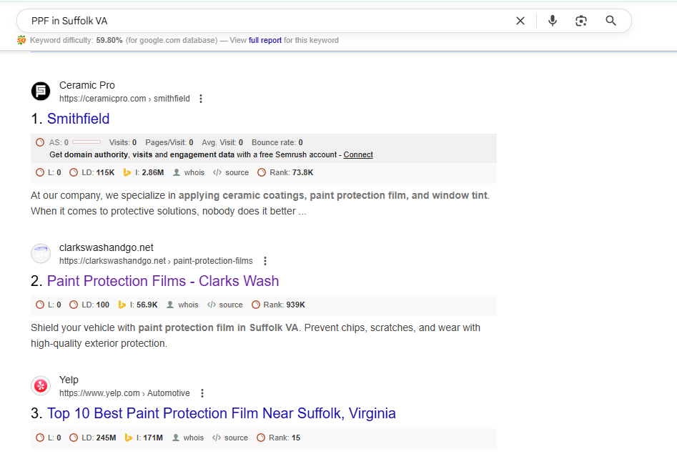The image size is (677, 454).
Task: Click the Yelp site favicon
Action: [41, 386]
